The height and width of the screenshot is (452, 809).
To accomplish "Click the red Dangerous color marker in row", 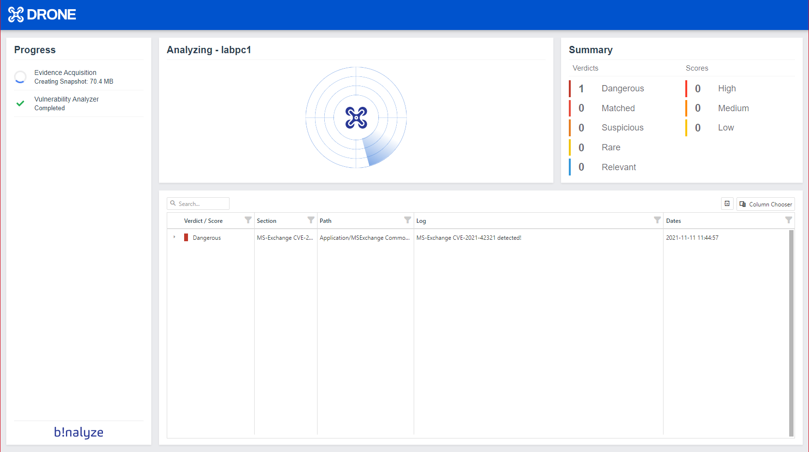I will pos(186,238).
